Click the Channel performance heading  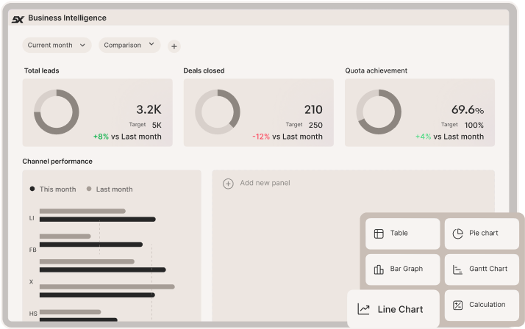[x=57, y=161]
